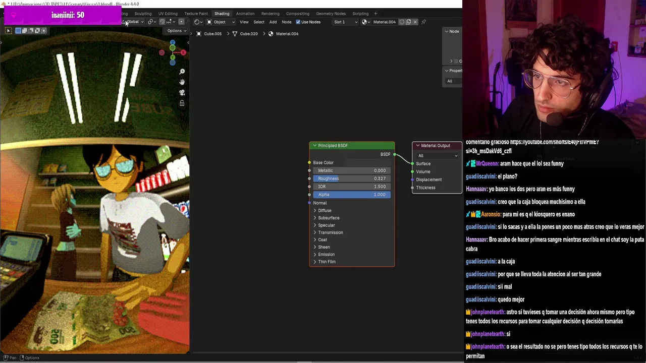Open Material Output target All dropdown
Image resolution: width=646 pixels, height=363 pixels.
(x=437, y=156)
